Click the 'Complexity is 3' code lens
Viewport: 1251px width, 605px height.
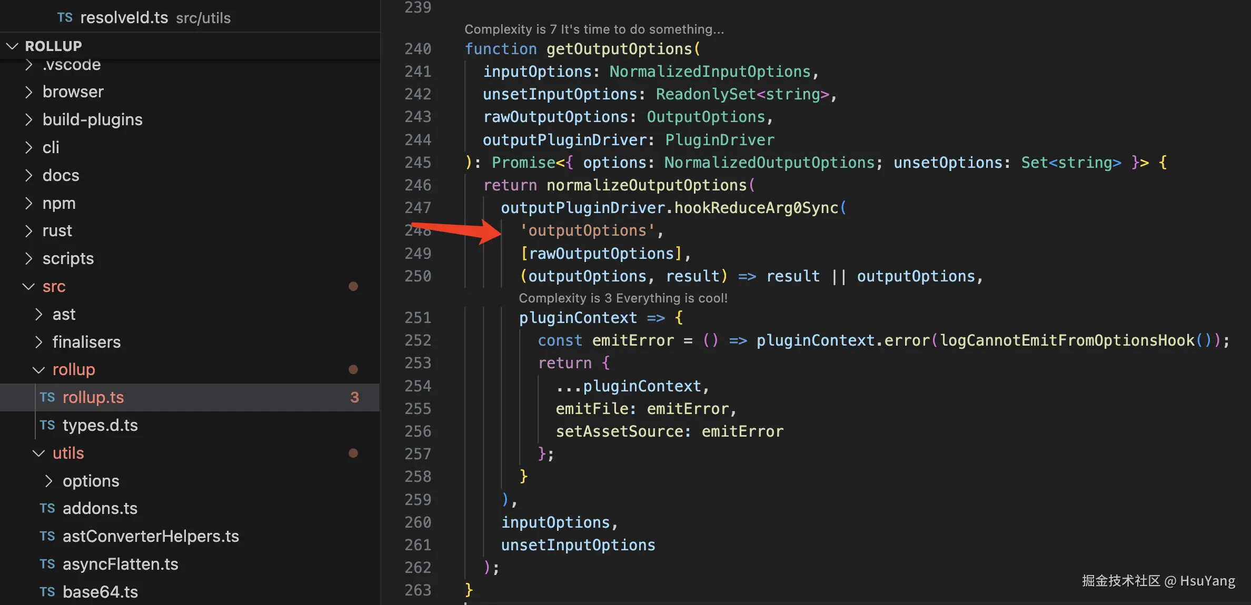pos(623,298)
